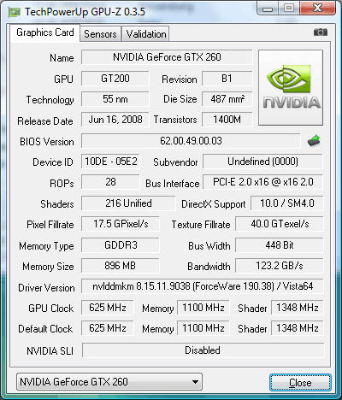The width and height of the screenshot is (342, 400).
Task: Click the Release Date field Jun 16, 2008
Action: (x=115, y=120)
